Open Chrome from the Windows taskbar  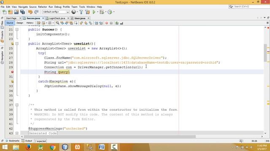point(53,147)
